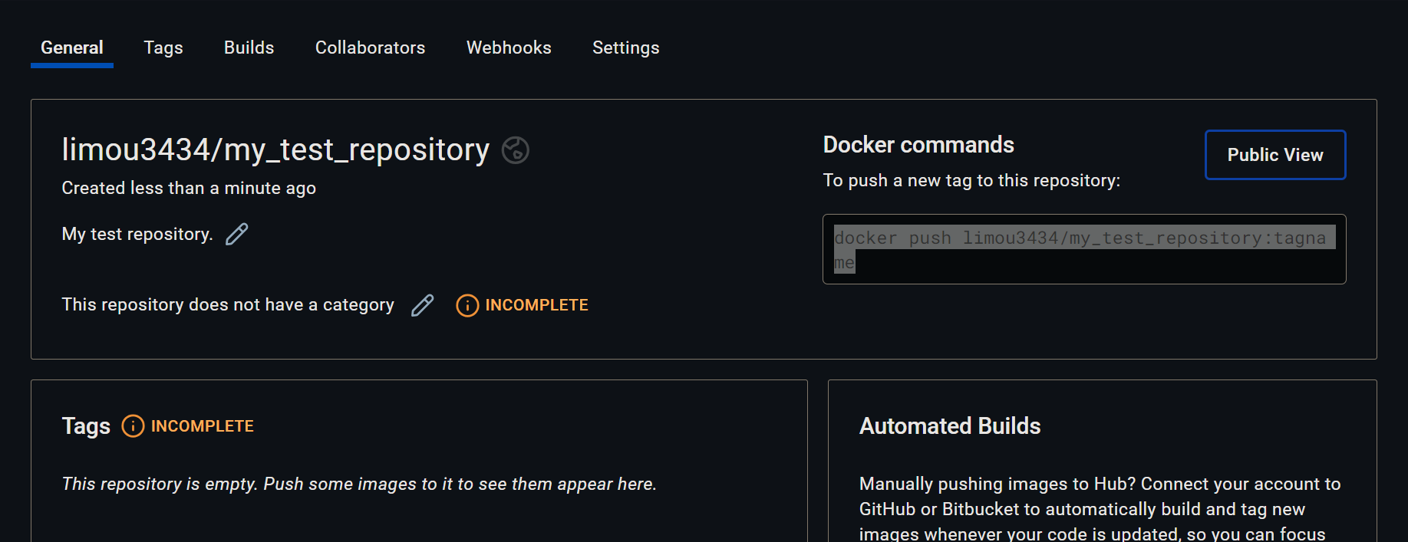
Task: Click the docker push command box
Action: (x=1083, y=249)
